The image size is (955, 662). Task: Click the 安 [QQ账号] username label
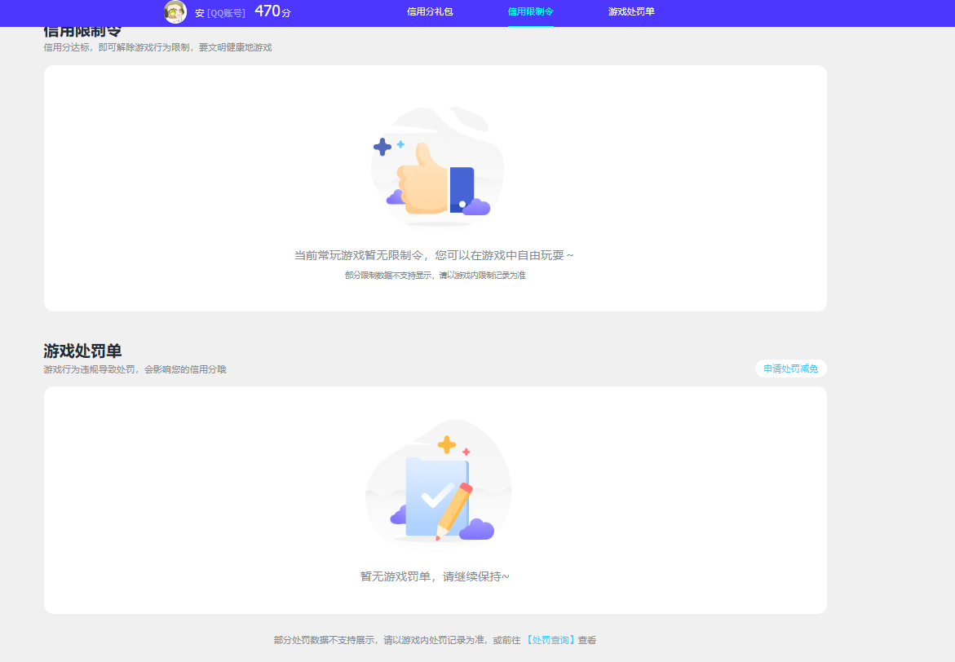tap(222, 13)
